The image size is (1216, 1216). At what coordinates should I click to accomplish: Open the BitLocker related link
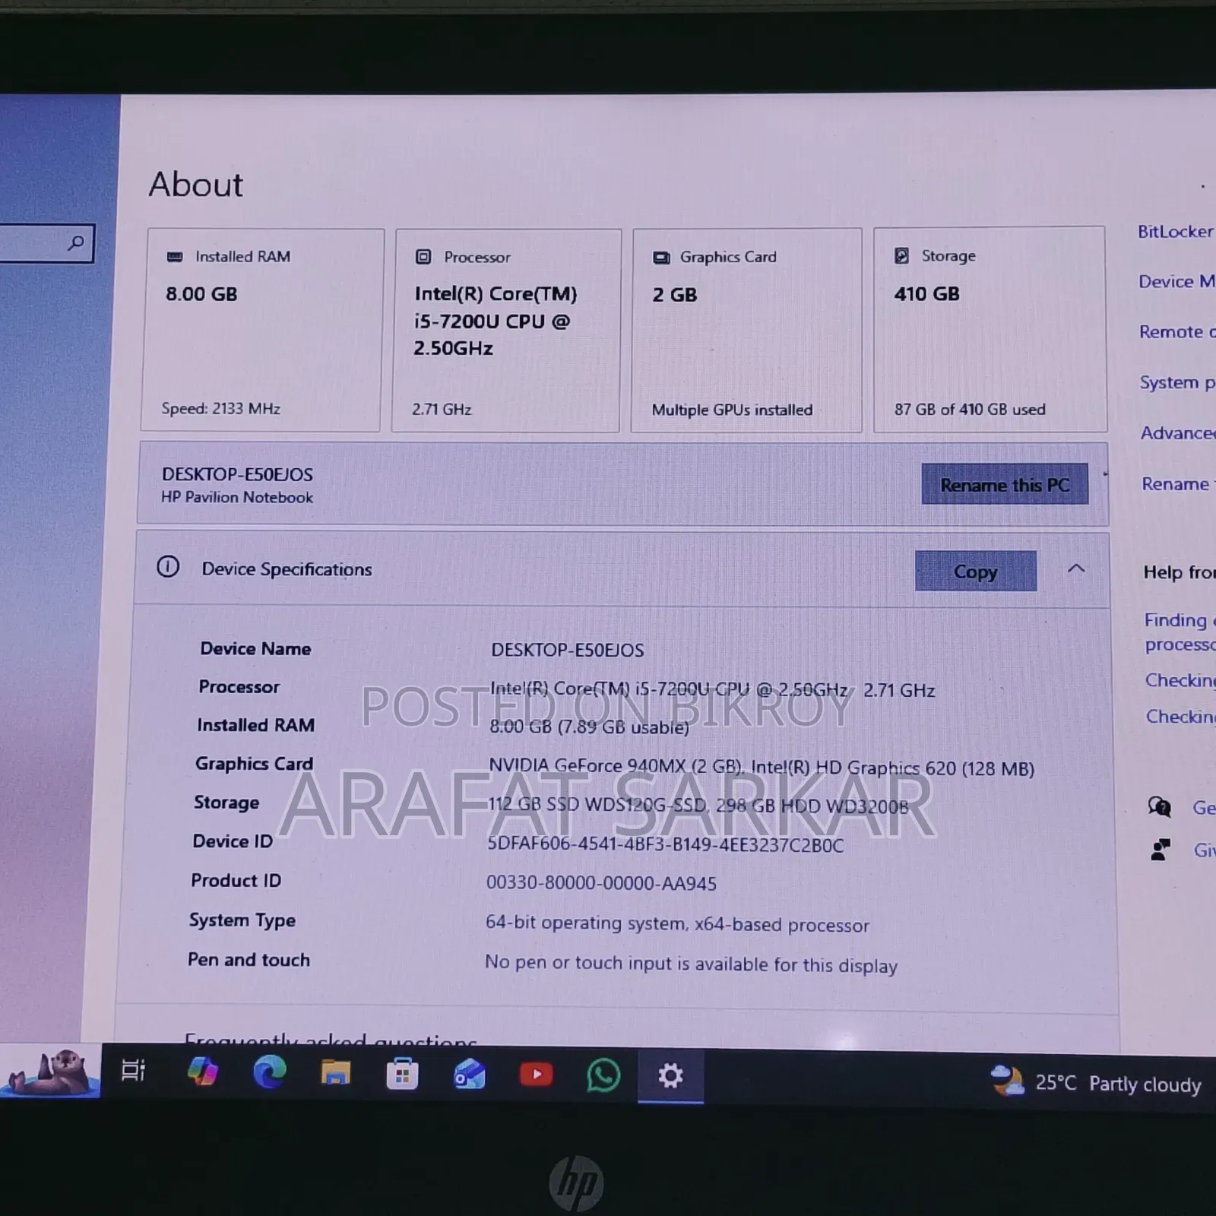pos(1176,232)
